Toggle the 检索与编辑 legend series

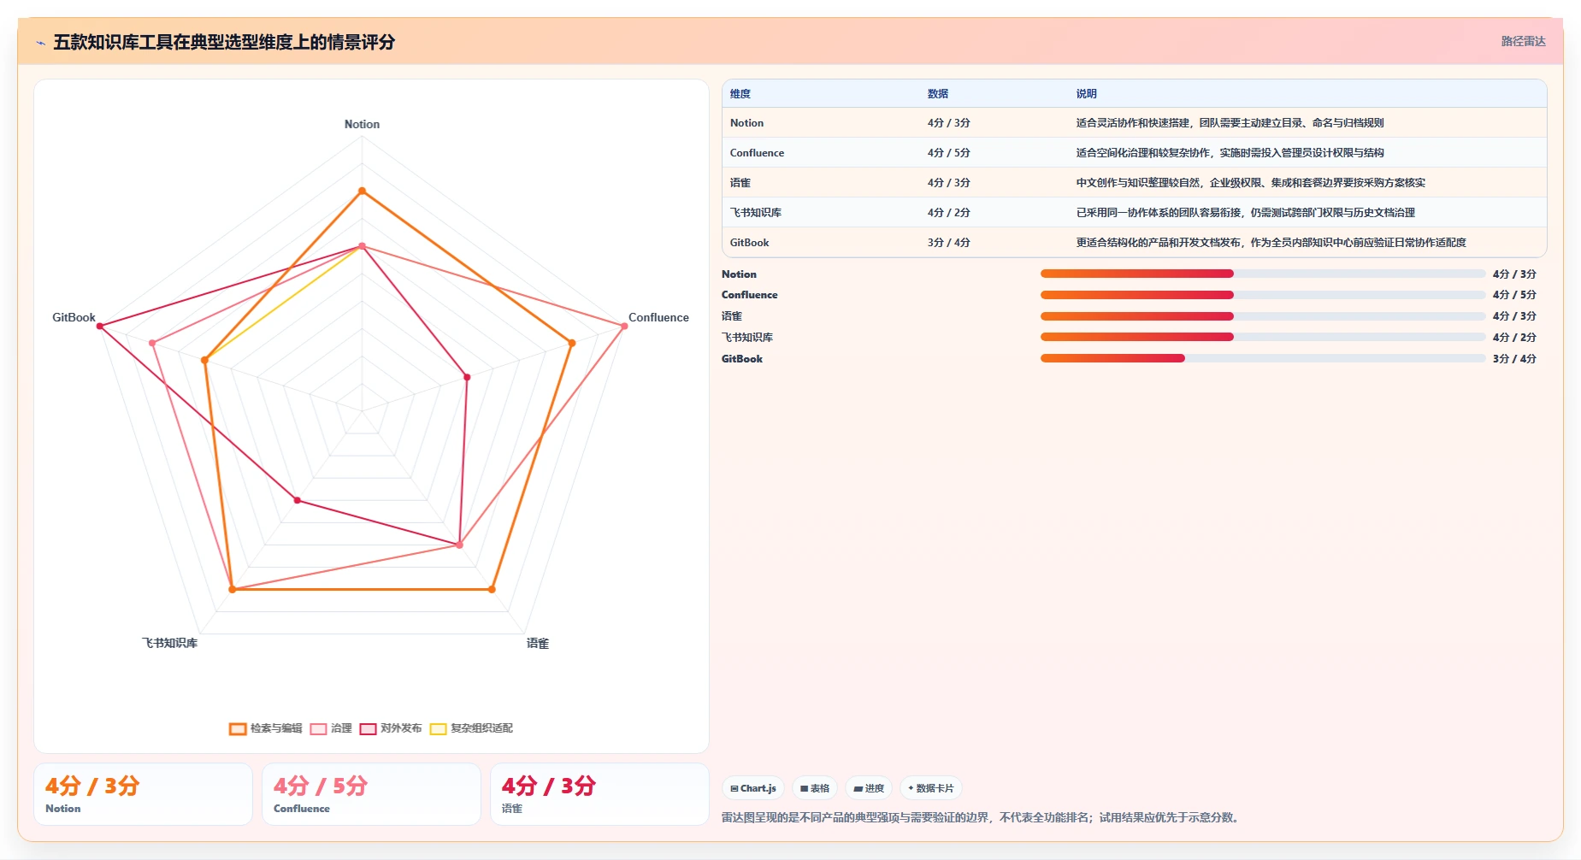tap(266, 728)
